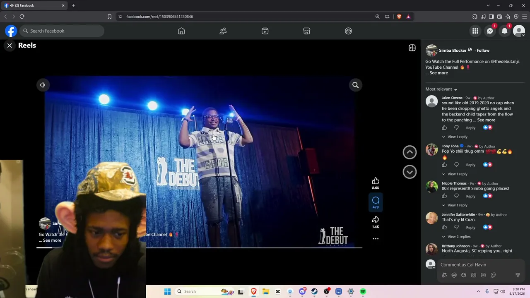The height and width of the screenshot is (298, 530).
Task: Add a sticker to the comment
Action: click(493, 275)
